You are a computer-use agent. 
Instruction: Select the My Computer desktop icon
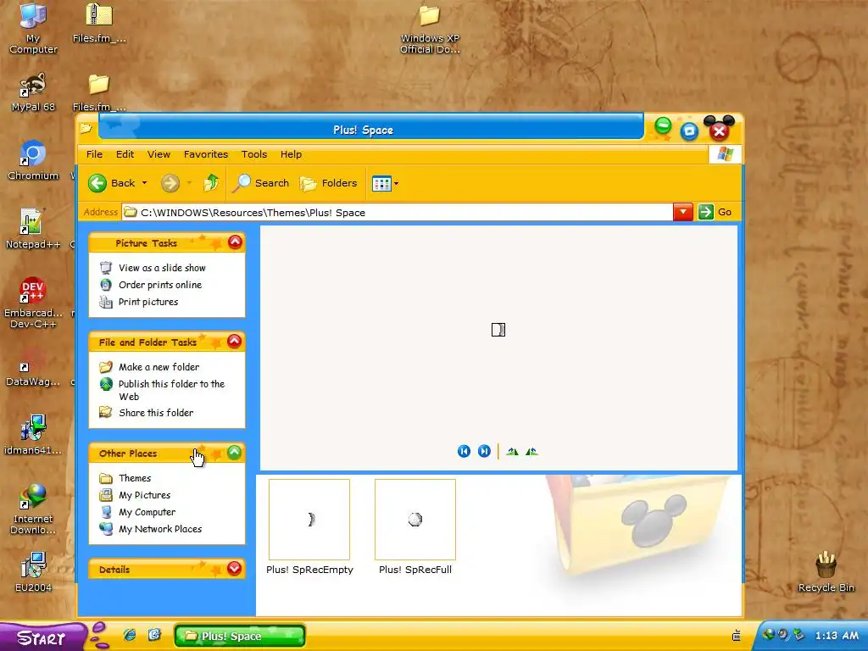coord(33,29)
